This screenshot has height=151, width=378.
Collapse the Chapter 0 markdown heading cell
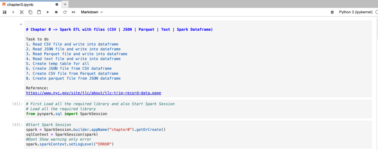tap(21, 24)
